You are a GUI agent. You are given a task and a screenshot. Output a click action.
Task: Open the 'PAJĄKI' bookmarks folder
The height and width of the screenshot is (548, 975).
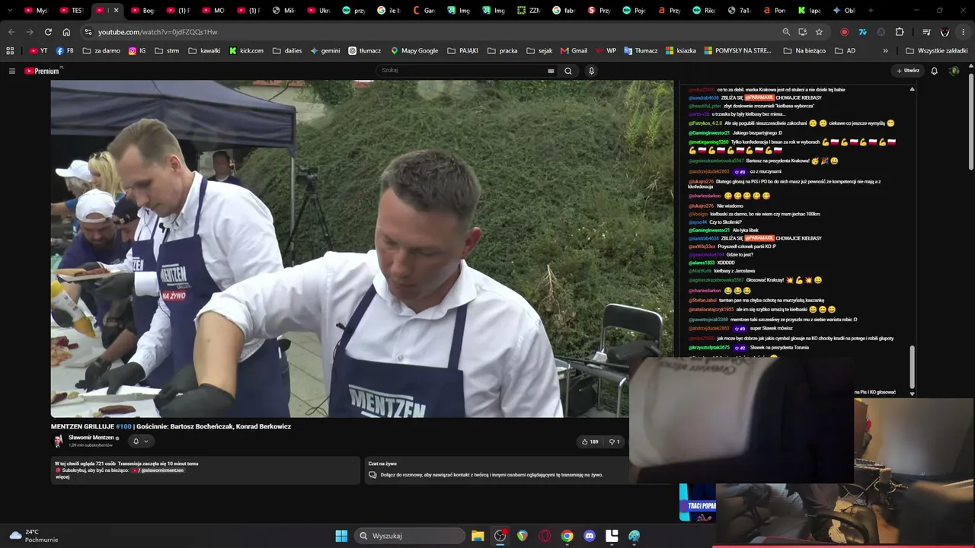coord(463,51)
